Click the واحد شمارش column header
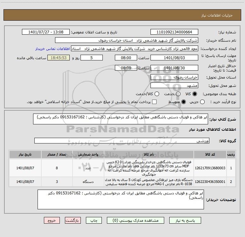 tap(88, 154)
